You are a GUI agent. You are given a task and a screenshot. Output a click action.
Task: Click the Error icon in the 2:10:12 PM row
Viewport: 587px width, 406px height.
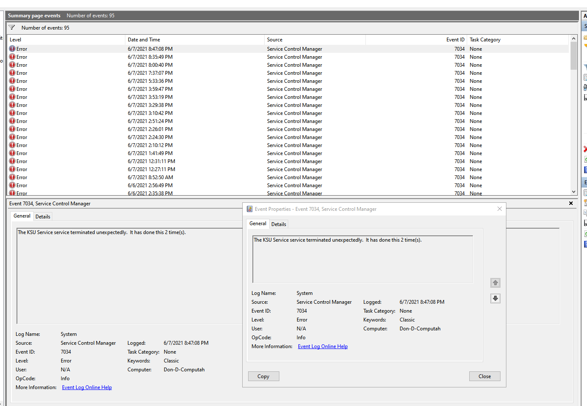coord(12,145)
